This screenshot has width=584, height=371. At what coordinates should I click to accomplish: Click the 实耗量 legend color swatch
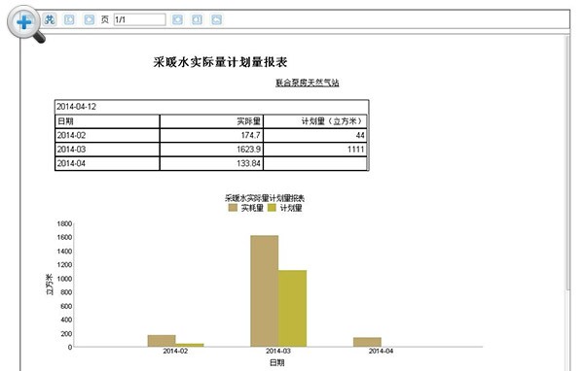233,208
